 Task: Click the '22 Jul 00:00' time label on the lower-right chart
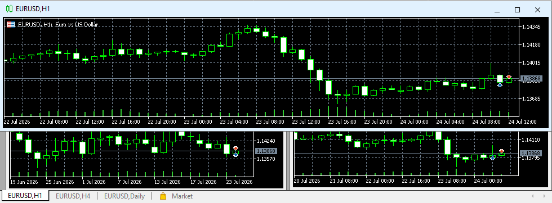pyautogui.click(x=380, y=181)
